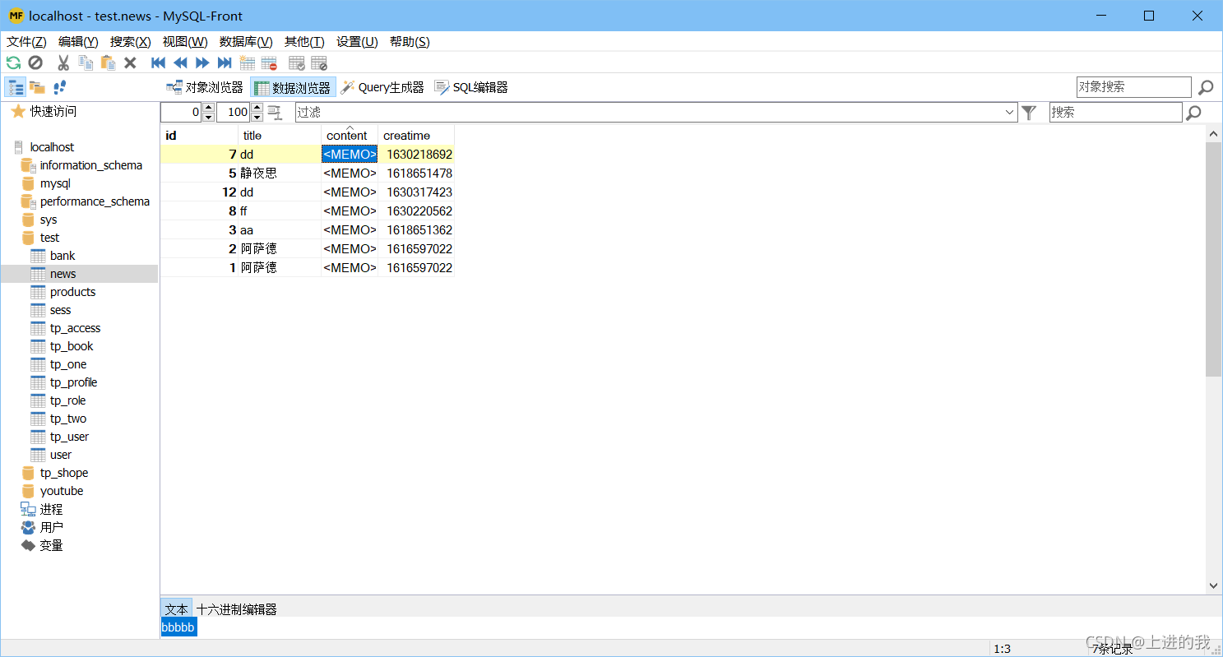Image resolution: width=1223 pixels, height=657 pixels.
Task: Increase the 100 limit stepper up arrow
Action: (x=257, y=107)
